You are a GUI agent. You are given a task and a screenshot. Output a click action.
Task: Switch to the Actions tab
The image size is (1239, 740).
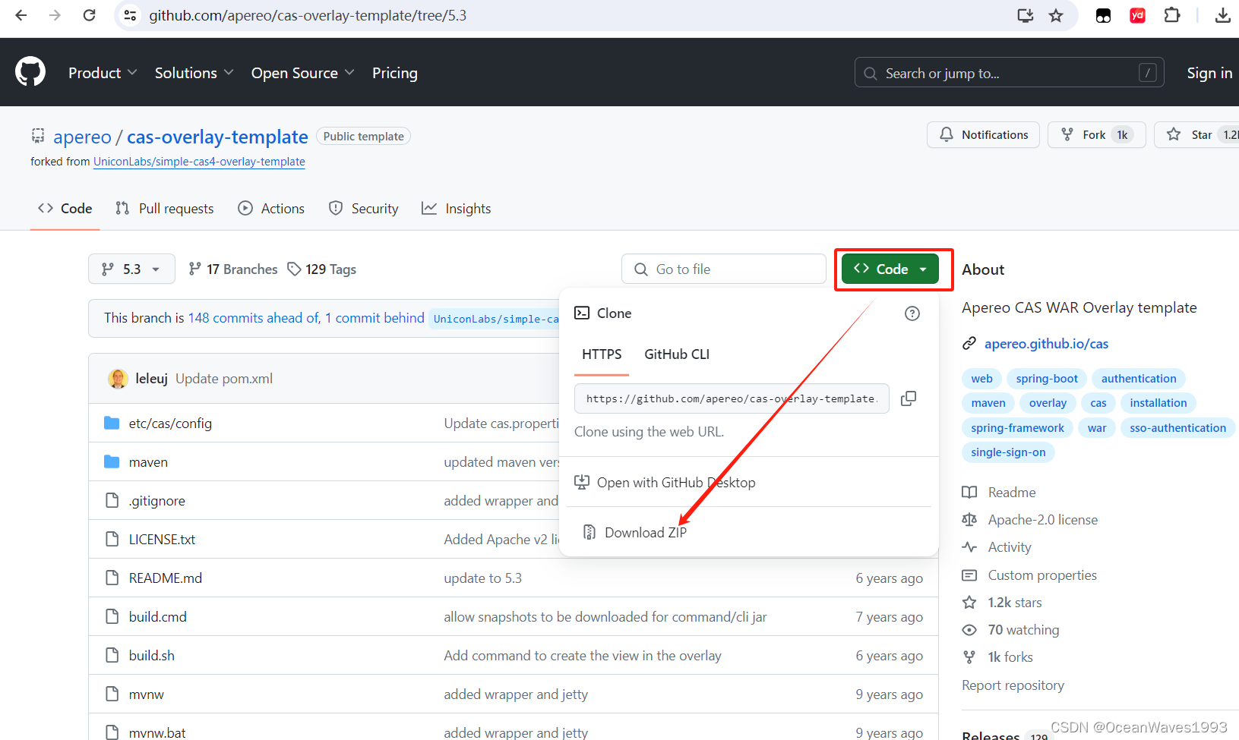point(271,209)
